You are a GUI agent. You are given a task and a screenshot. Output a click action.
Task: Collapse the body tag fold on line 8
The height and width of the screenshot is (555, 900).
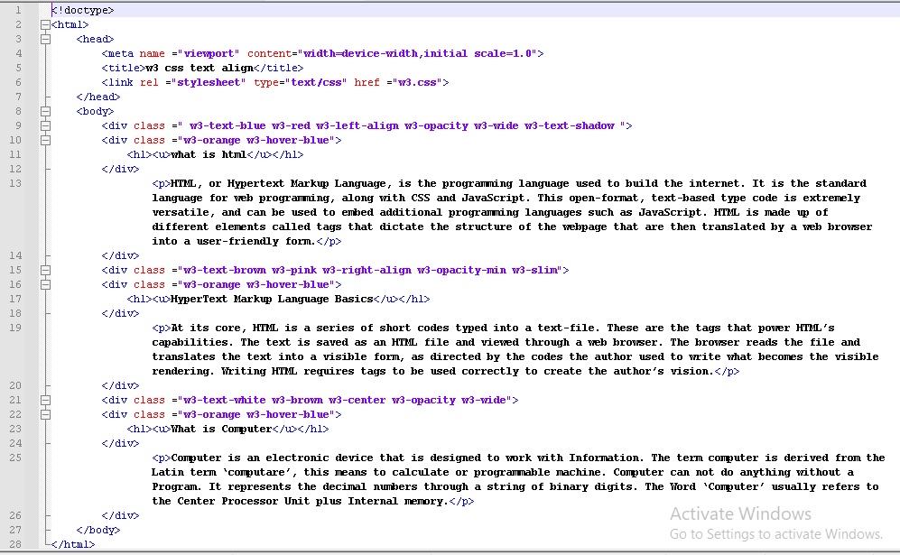pyautogui.click(x=44, y=111)
